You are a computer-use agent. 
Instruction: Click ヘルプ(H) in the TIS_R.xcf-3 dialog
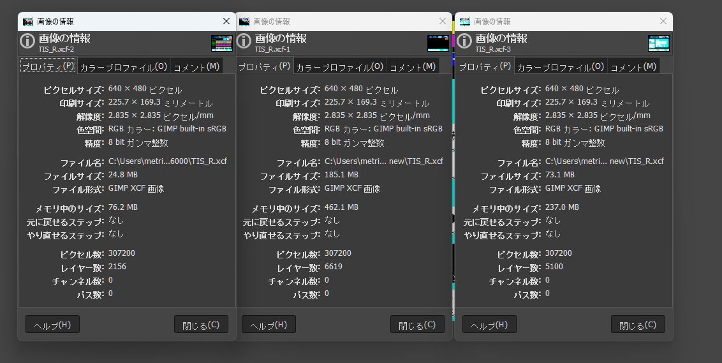(489, 325)
